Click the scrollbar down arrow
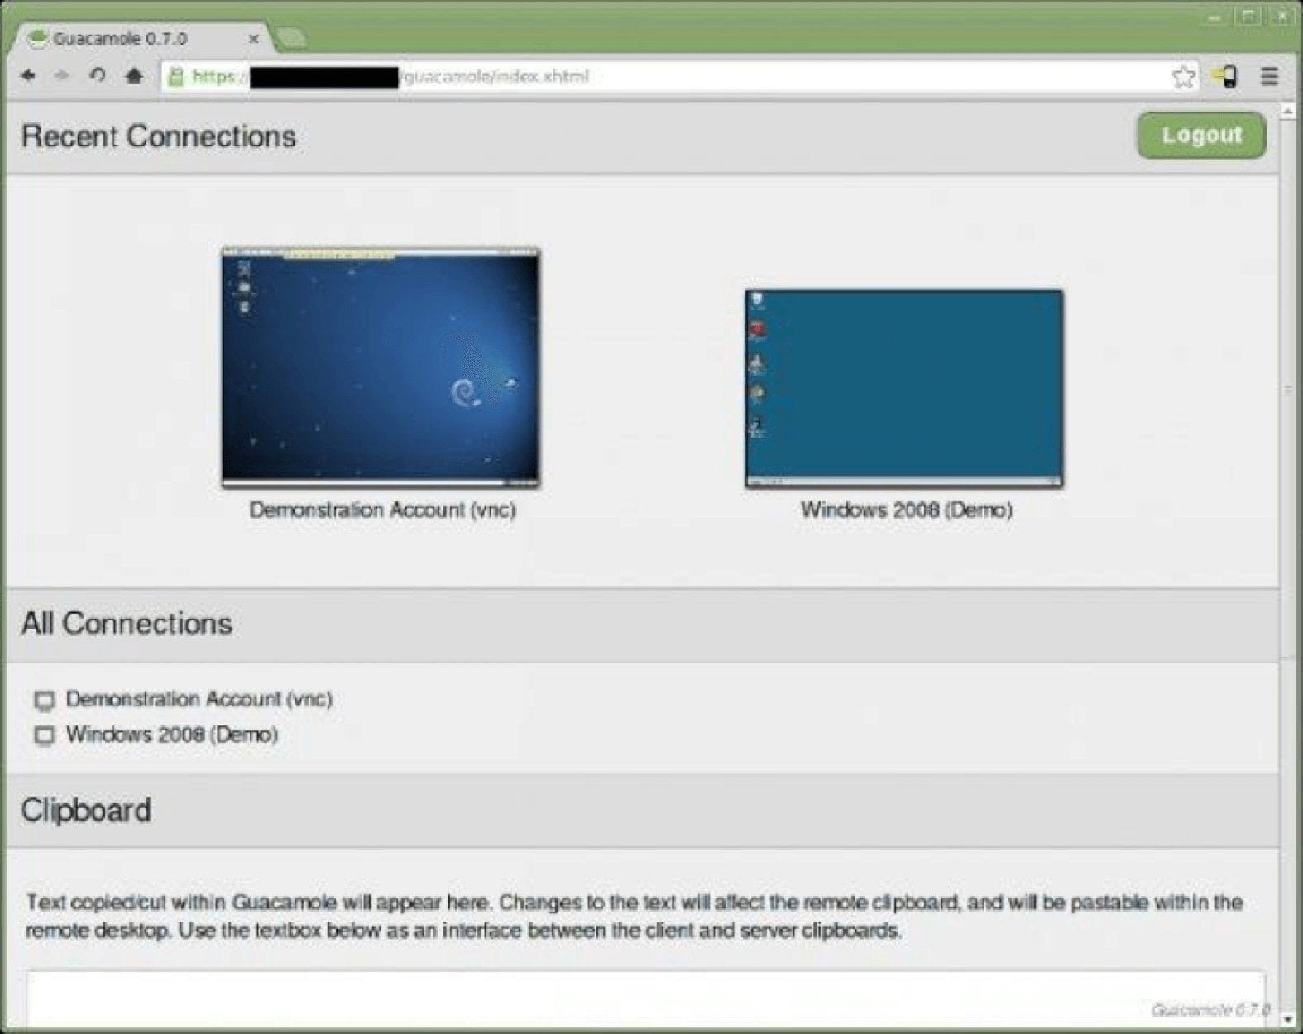Image resolution: width=1303 pixels, height=1034 pixels. 1288,1019
